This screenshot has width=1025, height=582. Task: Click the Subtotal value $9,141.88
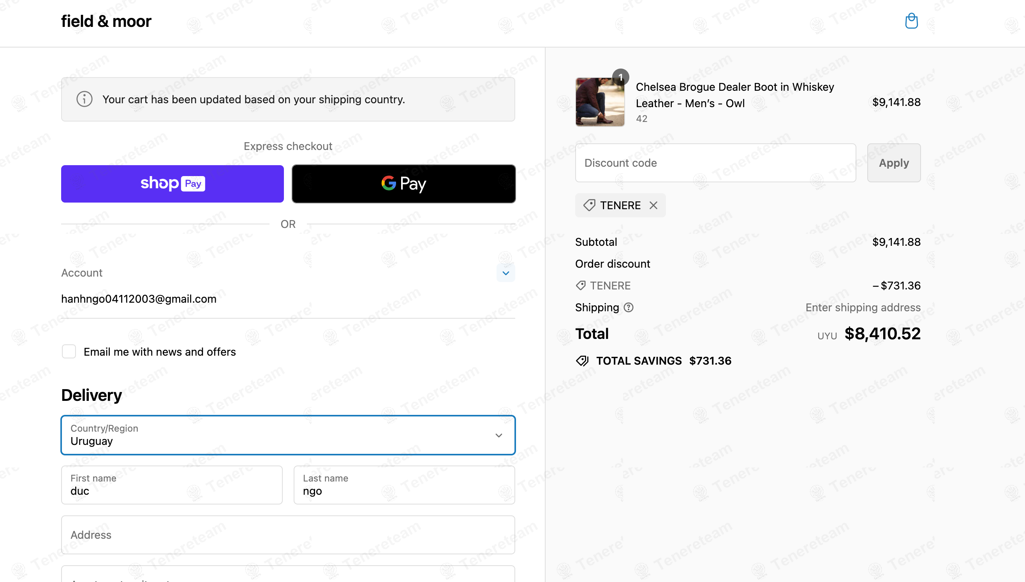[x=896, y=242]
